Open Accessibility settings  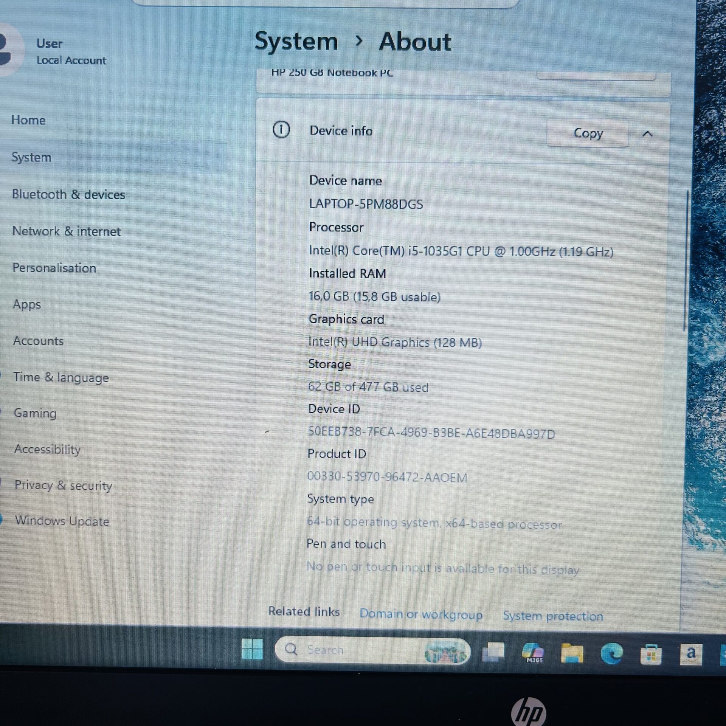48,449
